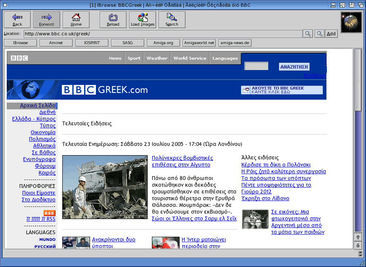Open the Βοήθεια help link

click(x=314, y=75)
